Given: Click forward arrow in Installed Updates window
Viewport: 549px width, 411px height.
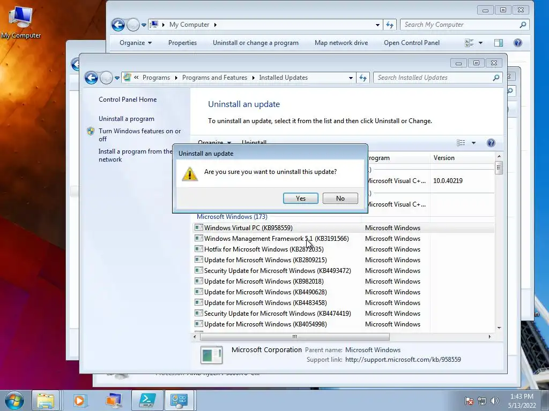Looking at the screenshot, I should pos(106,78).
